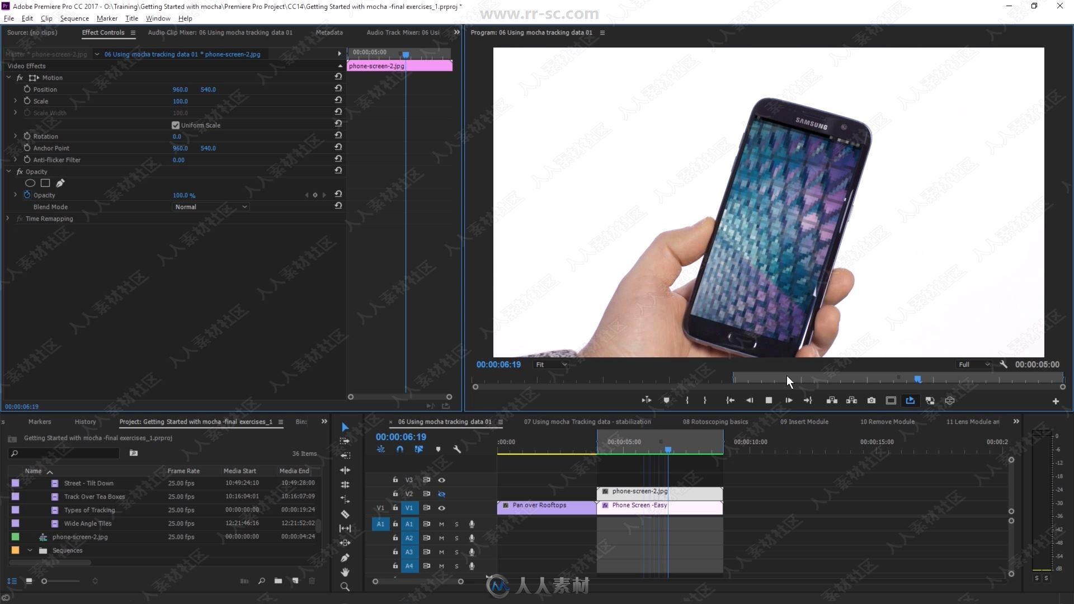
Task: Reset Rotation parameter
Action: 338,135
